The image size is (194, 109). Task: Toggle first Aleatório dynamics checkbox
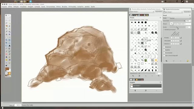coord(172,44)
